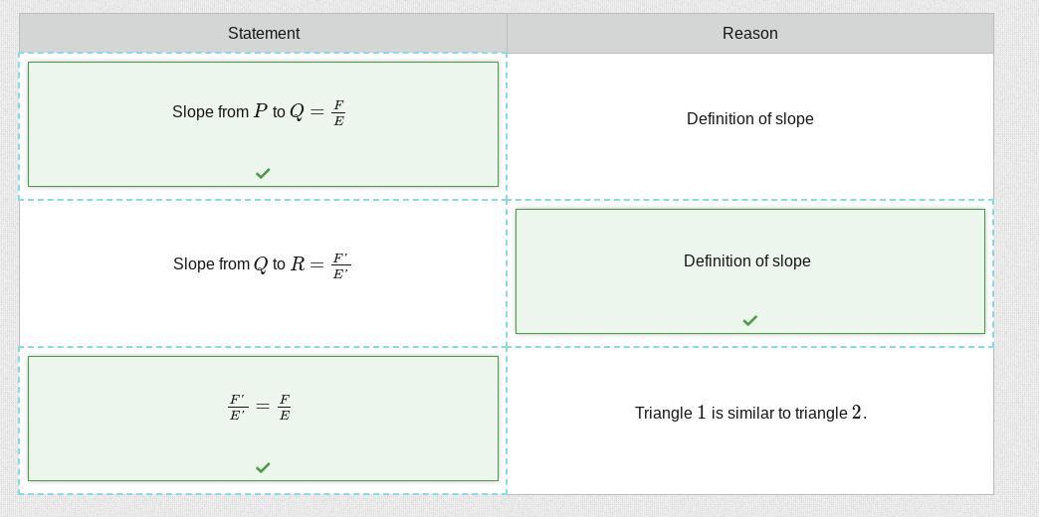Click the letter P in the first statement
This screenshot has height=517, width=1039.
[261, 111]
